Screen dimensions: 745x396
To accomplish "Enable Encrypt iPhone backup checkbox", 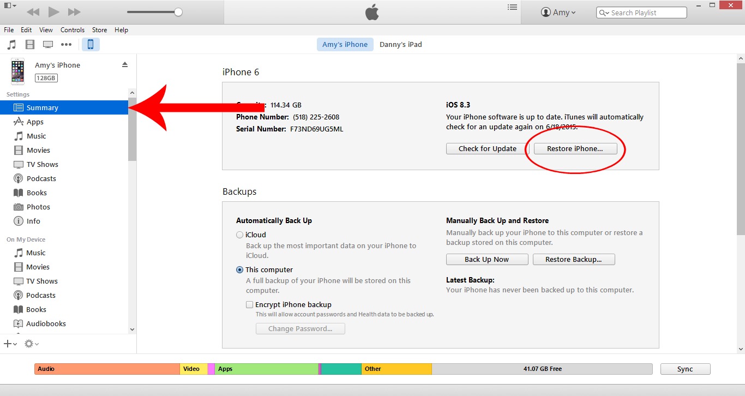I will coord(249,305).
